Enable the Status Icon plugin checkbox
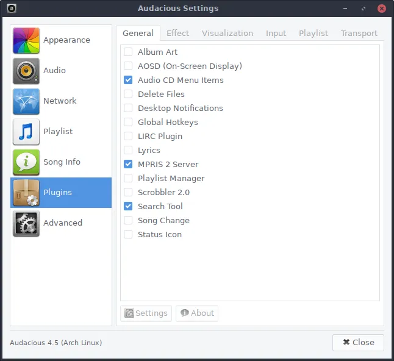The image size is (394, 361). (x=128, y=235)
